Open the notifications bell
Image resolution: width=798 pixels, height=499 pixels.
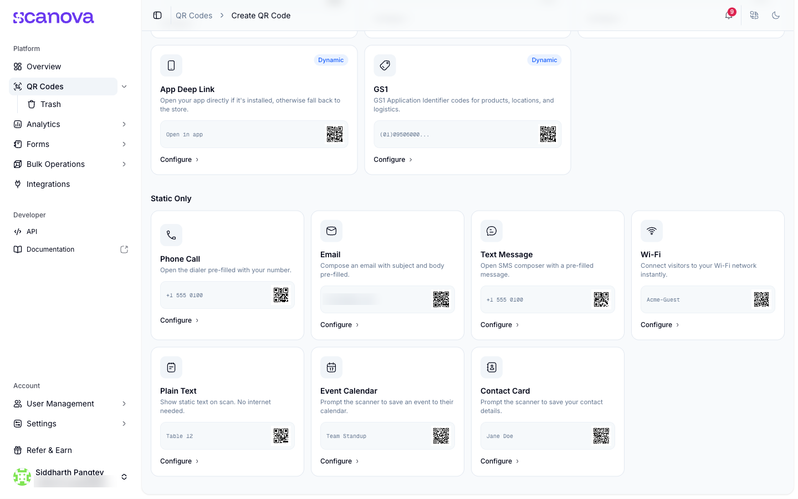pyautogui.click(x=729, y=16)
